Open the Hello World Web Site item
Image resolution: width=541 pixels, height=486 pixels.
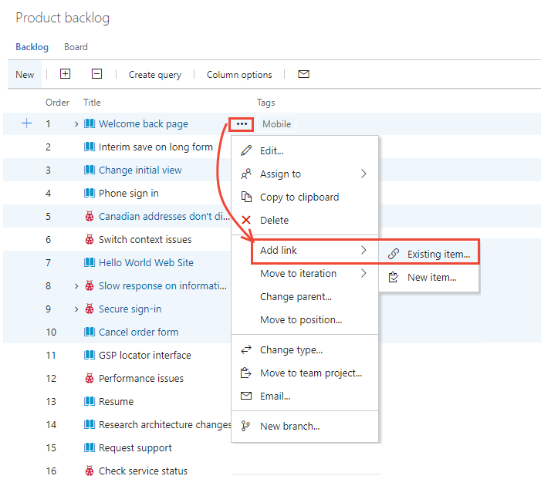(146, 262)
